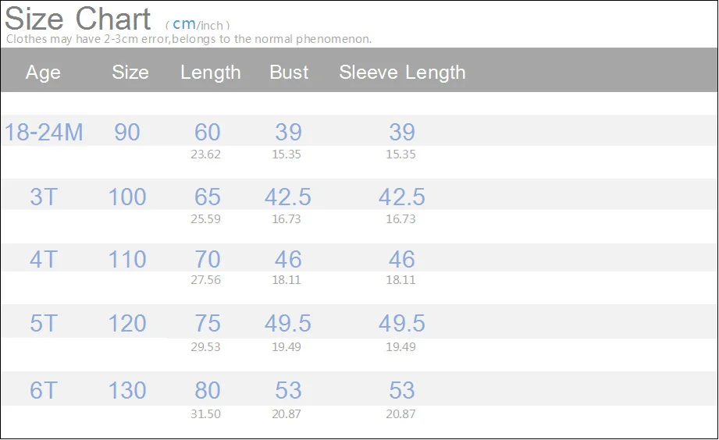
Task: Select the sleeve length '46' for 4T
Action: (x=401, y=260)
